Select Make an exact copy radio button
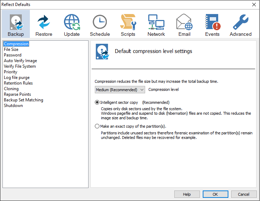Screen dimensions: 260x201 97,126
